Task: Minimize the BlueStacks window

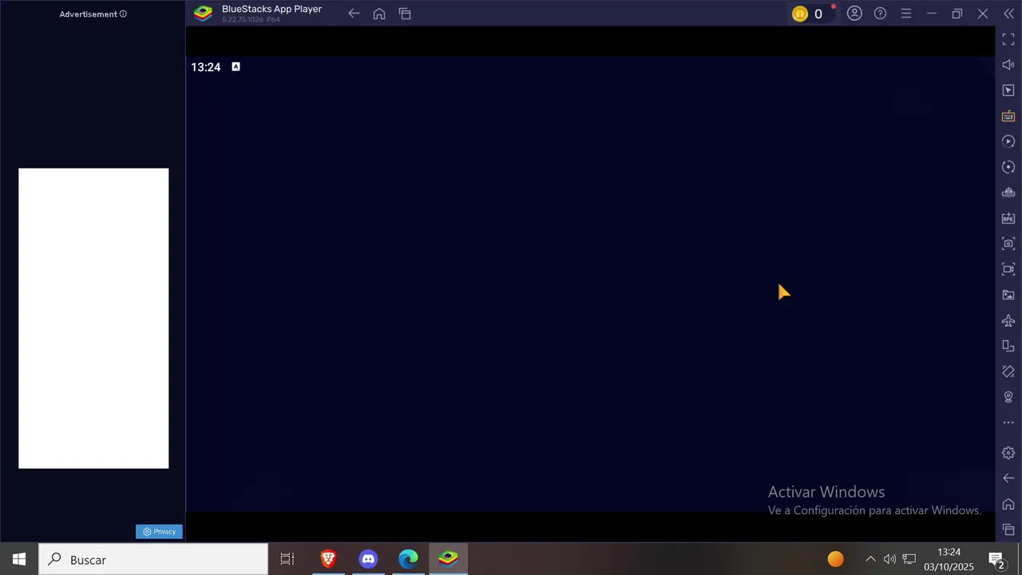Action: (931, 14)
